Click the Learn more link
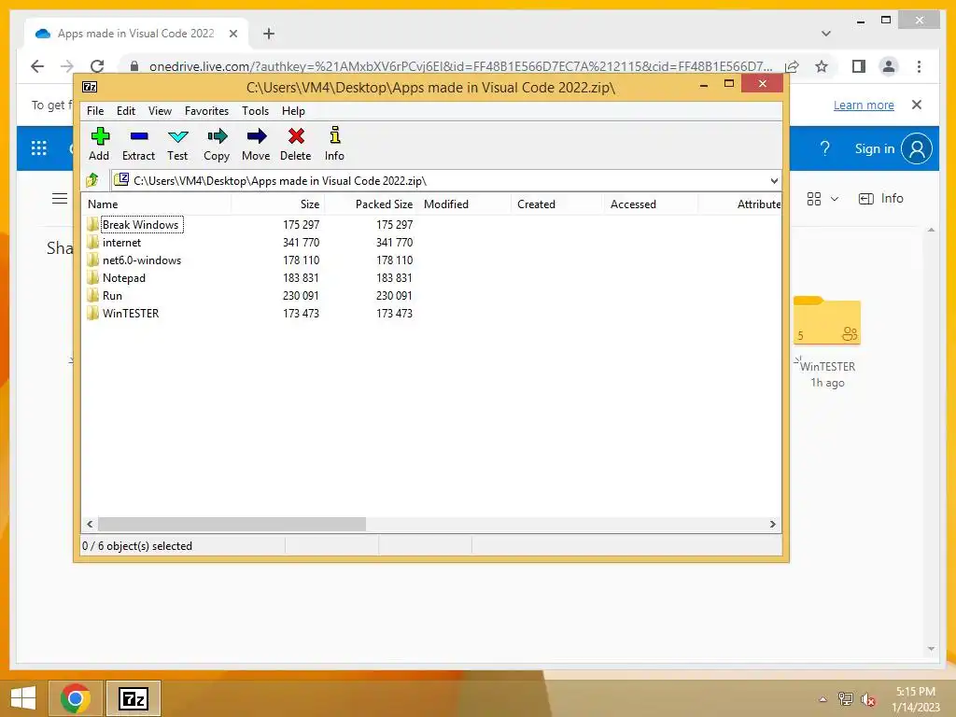Screen dimensions: 956x717 pyautogui.click(x=864, y=105)
